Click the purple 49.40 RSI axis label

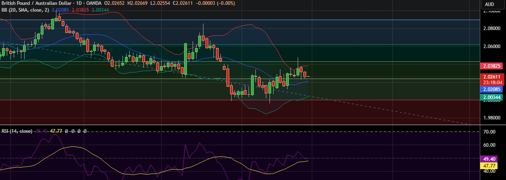click(491, 159)
